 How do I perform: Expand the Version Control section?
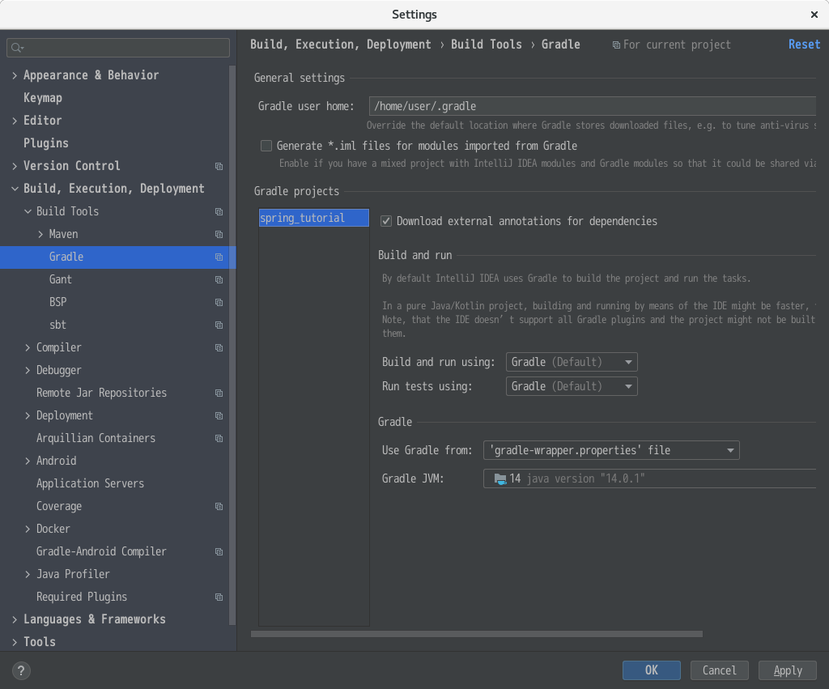click(x=15, y=166)
